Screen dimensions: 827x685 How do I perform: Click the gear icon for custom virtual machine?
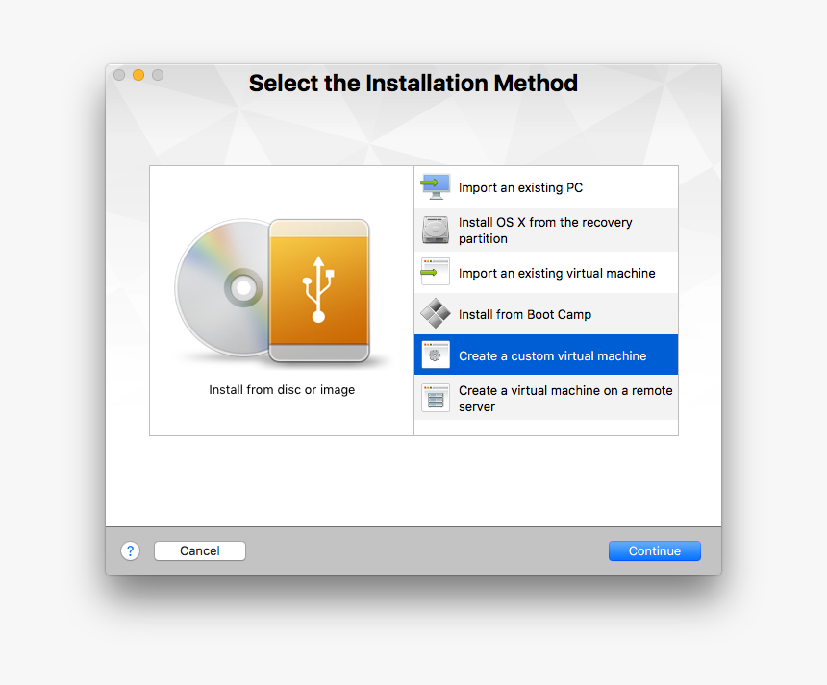tap(435, 355)
